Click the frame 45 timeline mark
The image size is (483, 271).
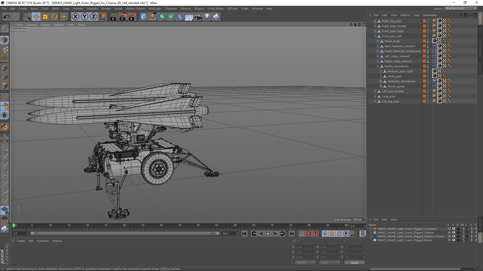click(180, 225)
